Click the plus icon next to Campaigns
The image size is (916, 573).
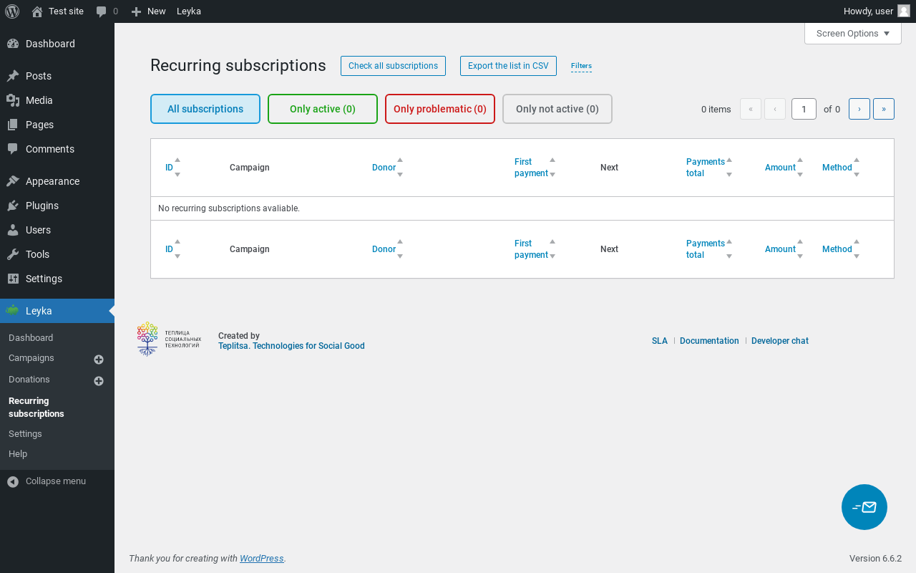tap(99, 360)
